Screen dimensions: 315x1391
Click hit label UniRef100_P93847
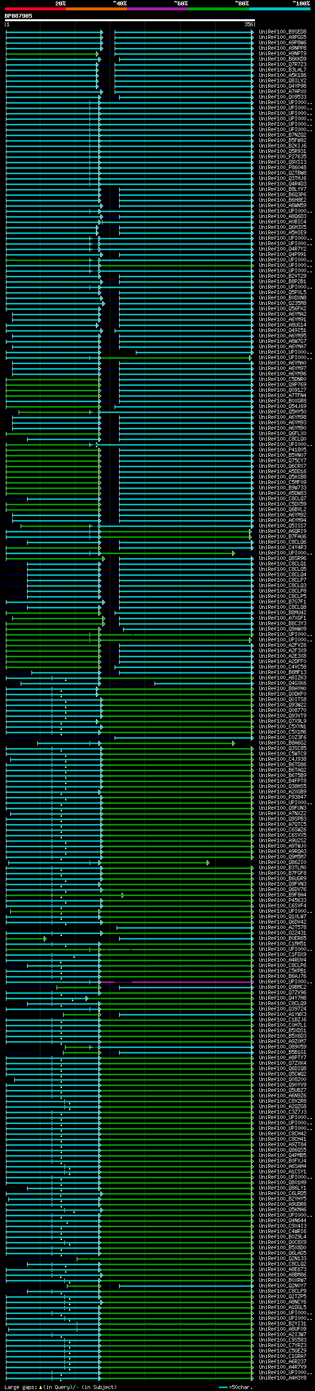tap(283, 797)
